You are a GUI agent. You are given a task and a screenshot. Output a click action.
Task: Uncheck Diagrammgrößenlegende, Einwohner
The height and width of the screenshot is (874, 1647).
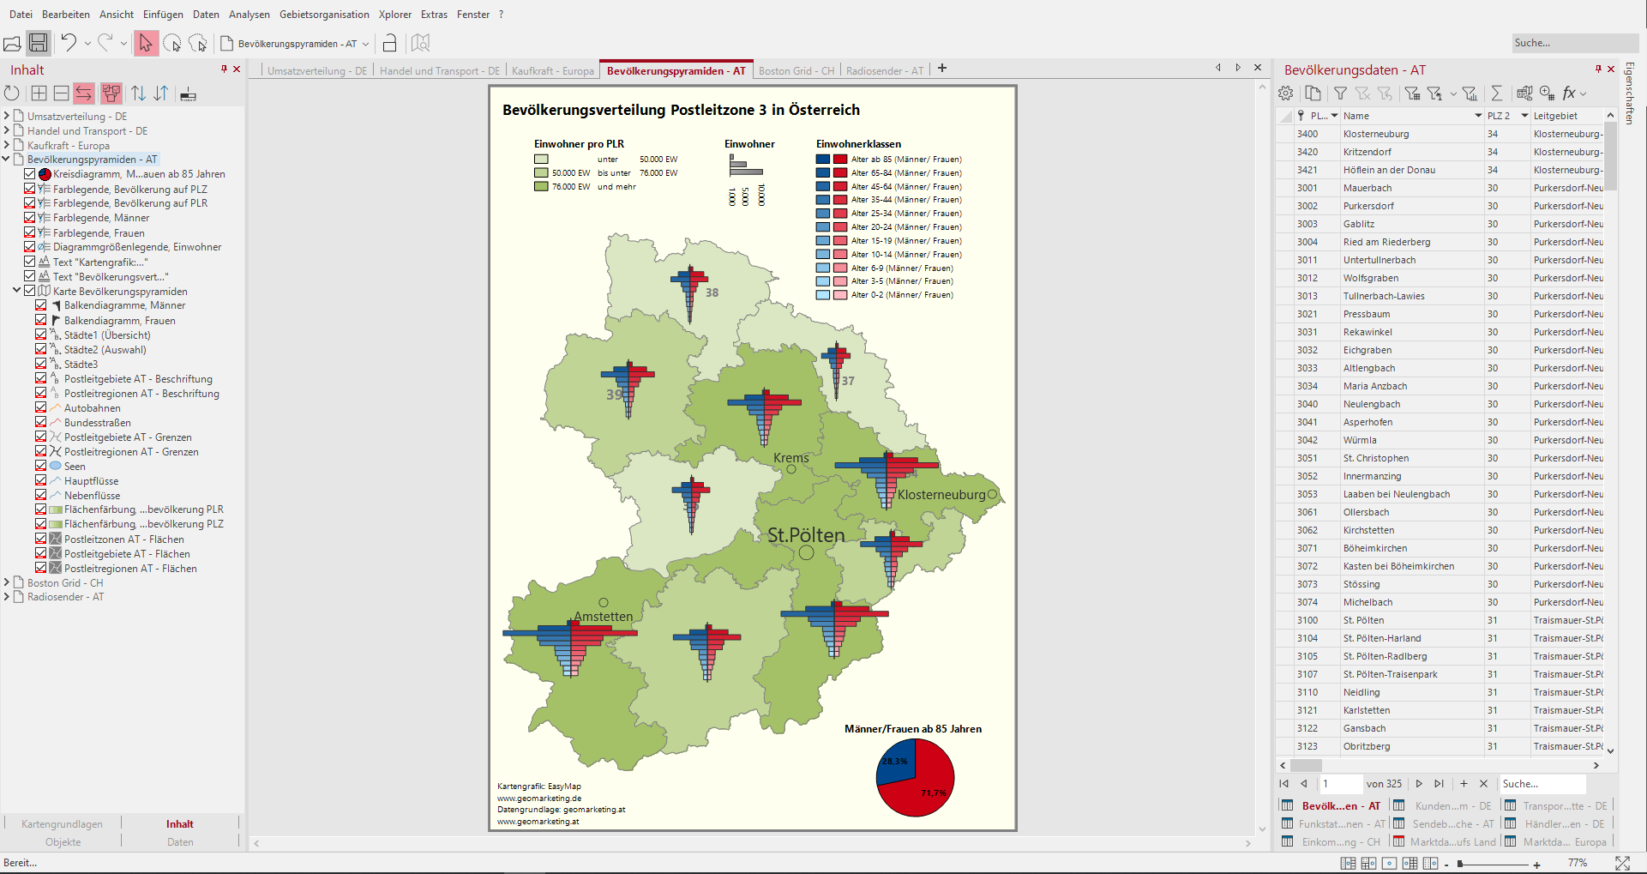(x=30, y=247)
